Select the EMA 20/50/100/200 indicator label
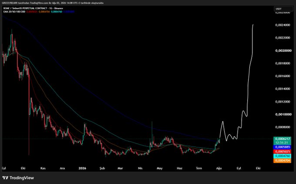296x184 pixels. [x=14, y=12]
